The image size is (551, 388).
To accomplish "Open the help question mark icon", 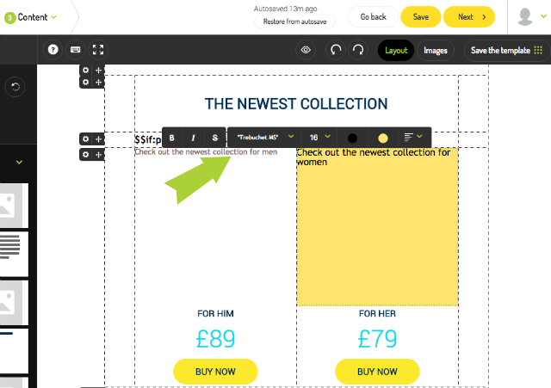I will [x=53, y=50].
